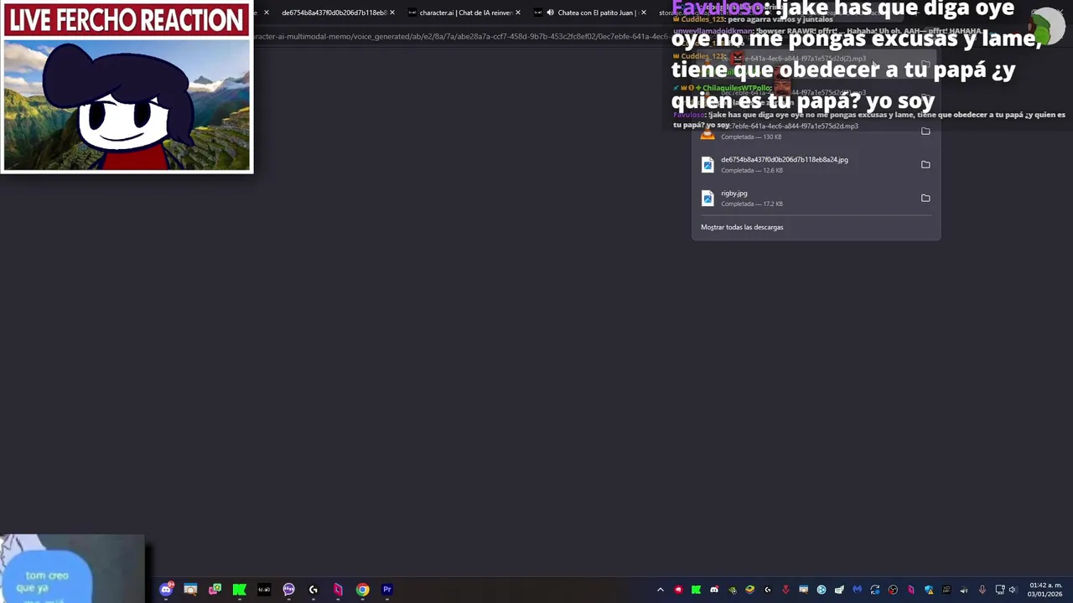Image resolution: width=1073 pixels, height=603 pixels.
Task: Show the 130 KB mp3 download in folder
Action: 925,131
